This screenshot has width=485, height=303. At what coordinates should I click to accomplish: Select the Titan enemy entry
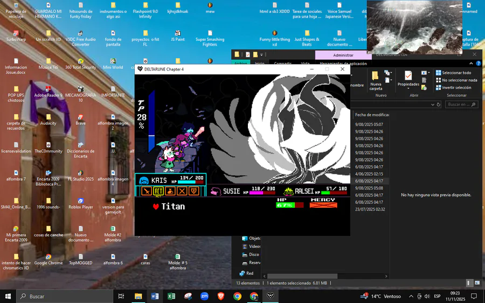click(173, 206)
